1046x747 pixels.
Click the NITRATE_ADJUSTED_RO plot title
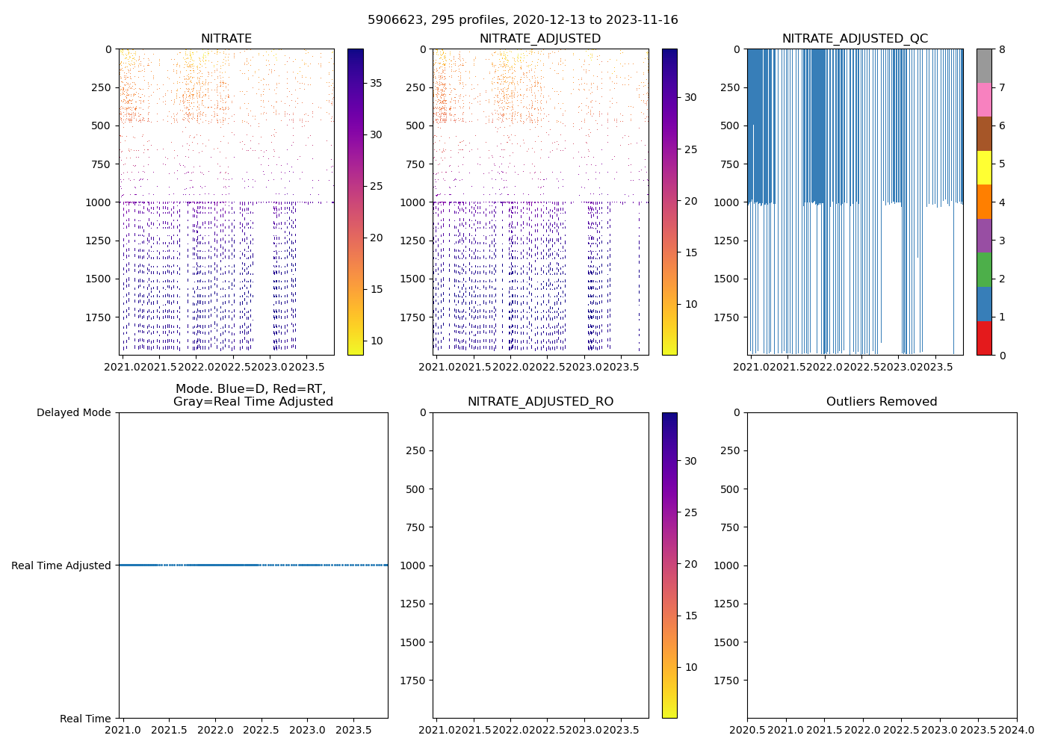point(540,402)
